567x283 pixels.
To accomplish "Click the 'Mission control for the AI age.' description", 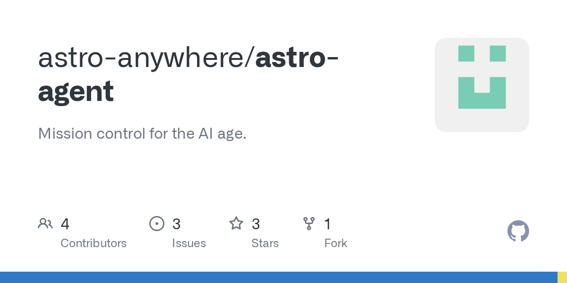I will (142, 133).
